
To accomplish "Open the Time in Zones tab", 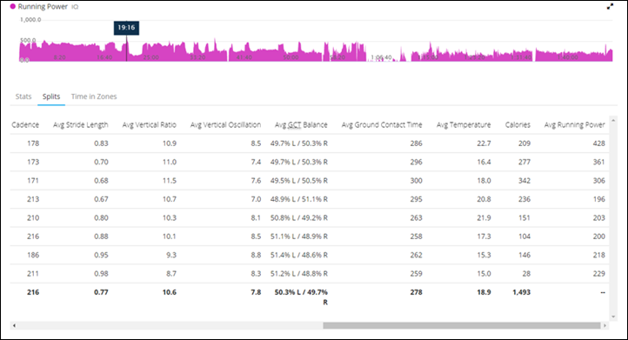I will tap(94, 97).
